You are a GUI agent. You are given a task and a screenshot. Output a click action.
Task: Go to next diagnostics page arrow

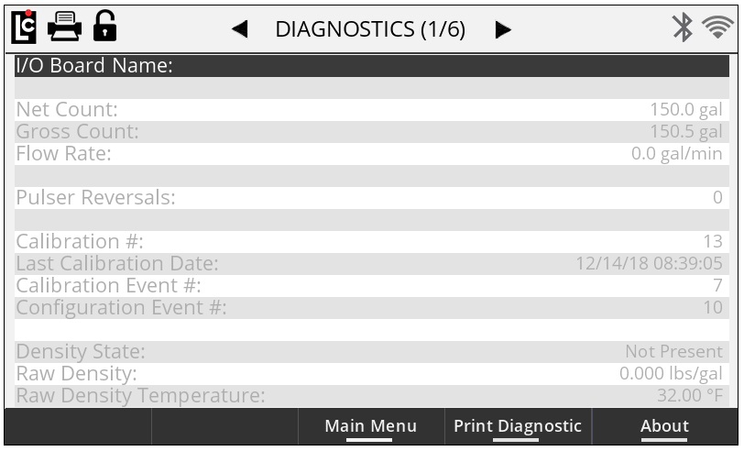point(502,29)
